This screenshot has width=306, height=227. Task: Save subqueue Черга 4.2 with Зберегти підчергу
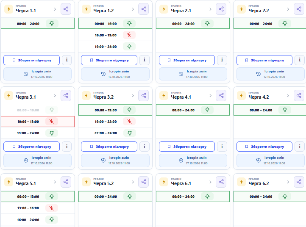coord(264,147)
